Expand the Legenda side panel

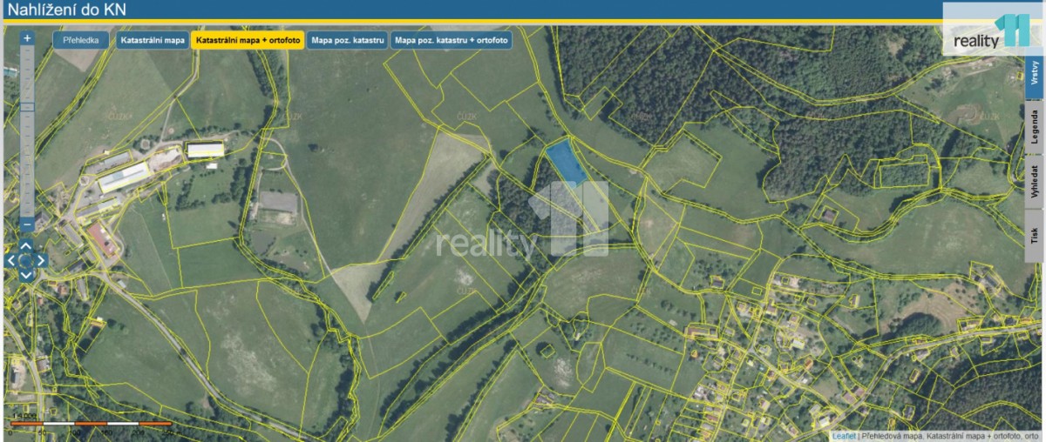1034,127
